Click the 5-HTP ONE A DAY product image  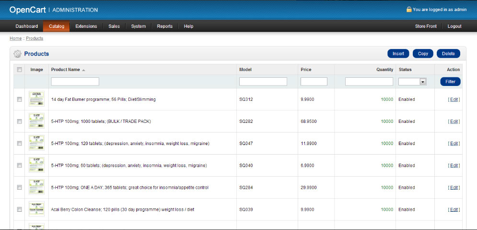point(36,187)
